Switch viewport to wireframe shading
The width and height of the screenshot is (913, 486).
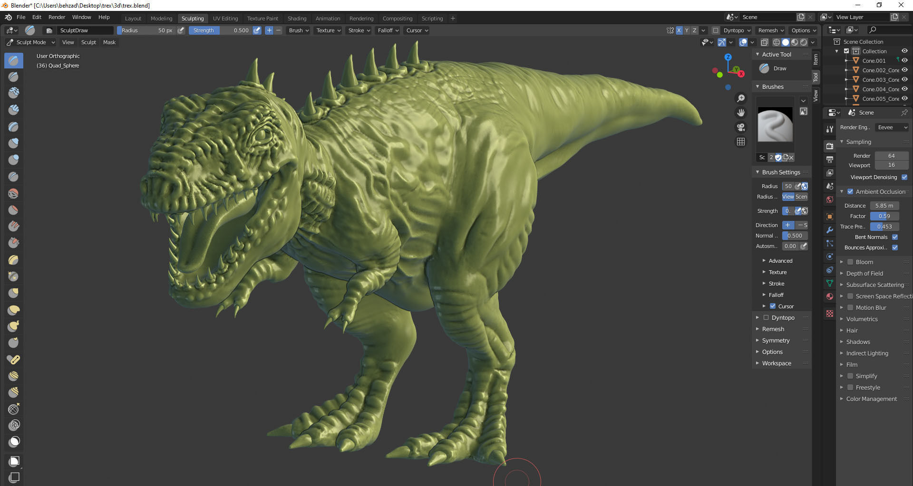tap(776, 42)
